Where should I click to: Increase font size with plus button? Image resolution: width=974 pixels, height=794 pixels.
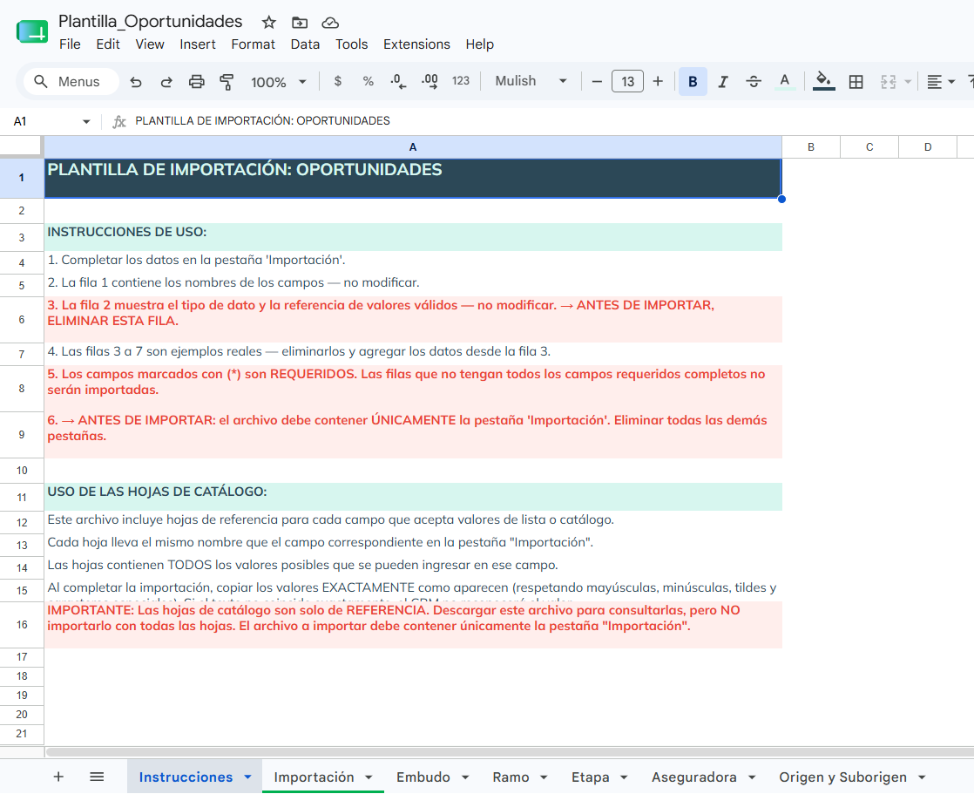point(658,81)
